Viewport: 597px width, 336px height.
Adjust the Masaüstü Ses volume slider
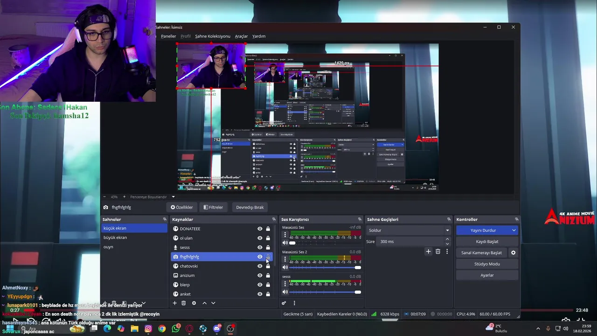click(x=325, y=243)
